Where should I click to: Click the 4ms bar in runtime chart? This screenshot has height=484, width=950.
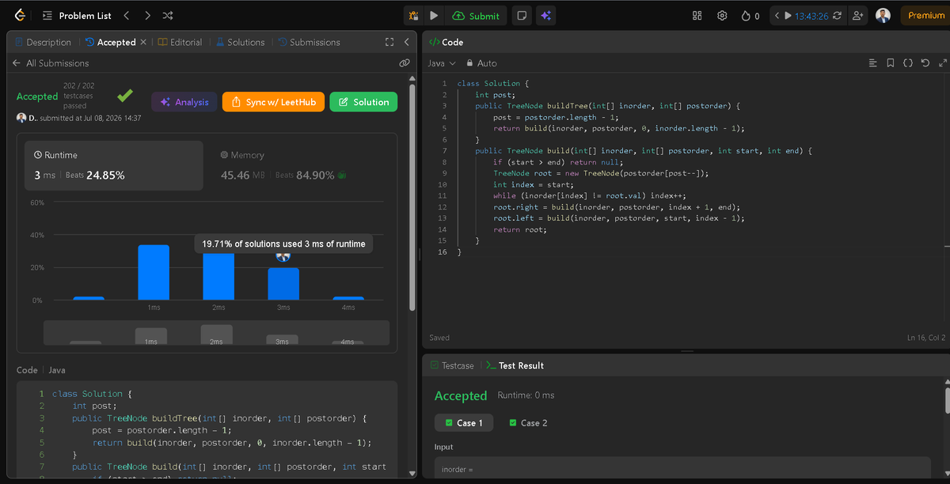348,298
